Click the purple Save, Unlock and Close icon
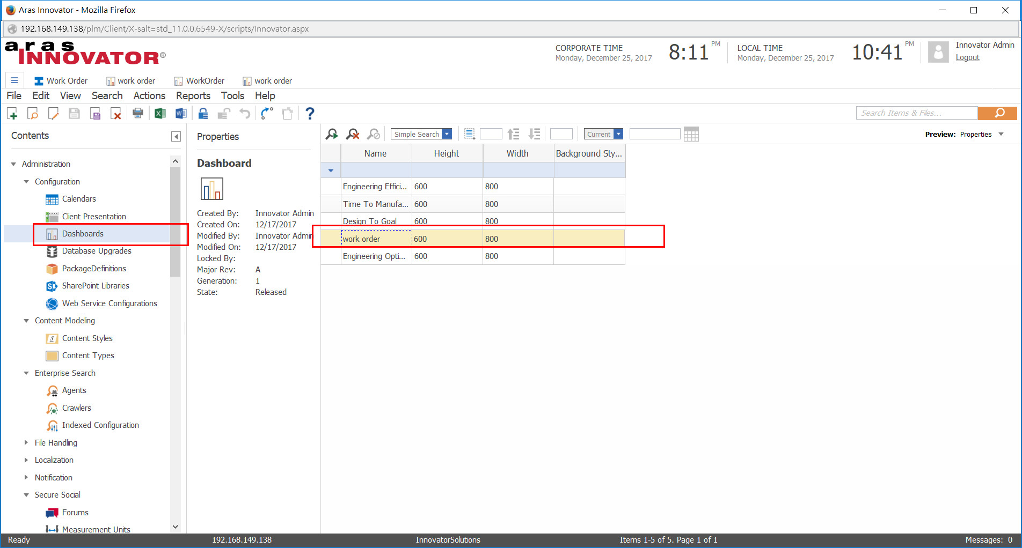1022x548 pixels. 95,113
